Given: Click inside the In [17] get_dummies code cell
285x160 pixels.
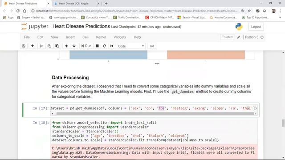Looking at the screenshot, I should pos(154,108).
